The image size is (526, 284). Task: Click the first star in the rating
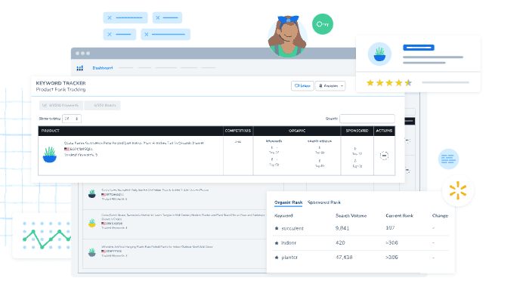[370, 83]
